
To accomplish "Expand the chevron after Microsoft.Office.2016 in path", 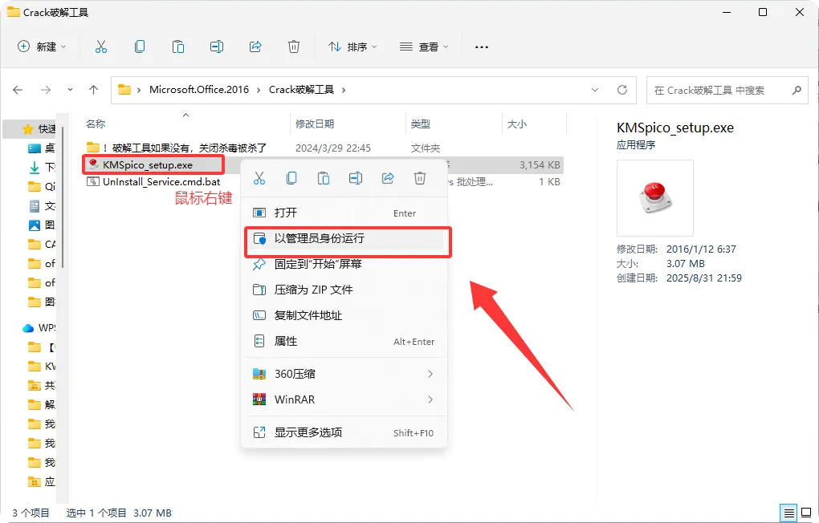I will [258, 90].
